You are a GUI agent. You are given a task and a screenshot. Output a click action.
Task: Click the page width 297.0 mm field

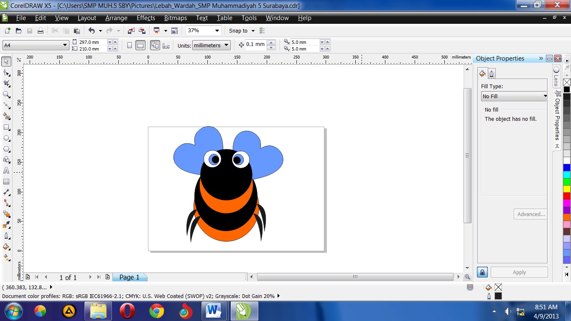pos(92,42)
